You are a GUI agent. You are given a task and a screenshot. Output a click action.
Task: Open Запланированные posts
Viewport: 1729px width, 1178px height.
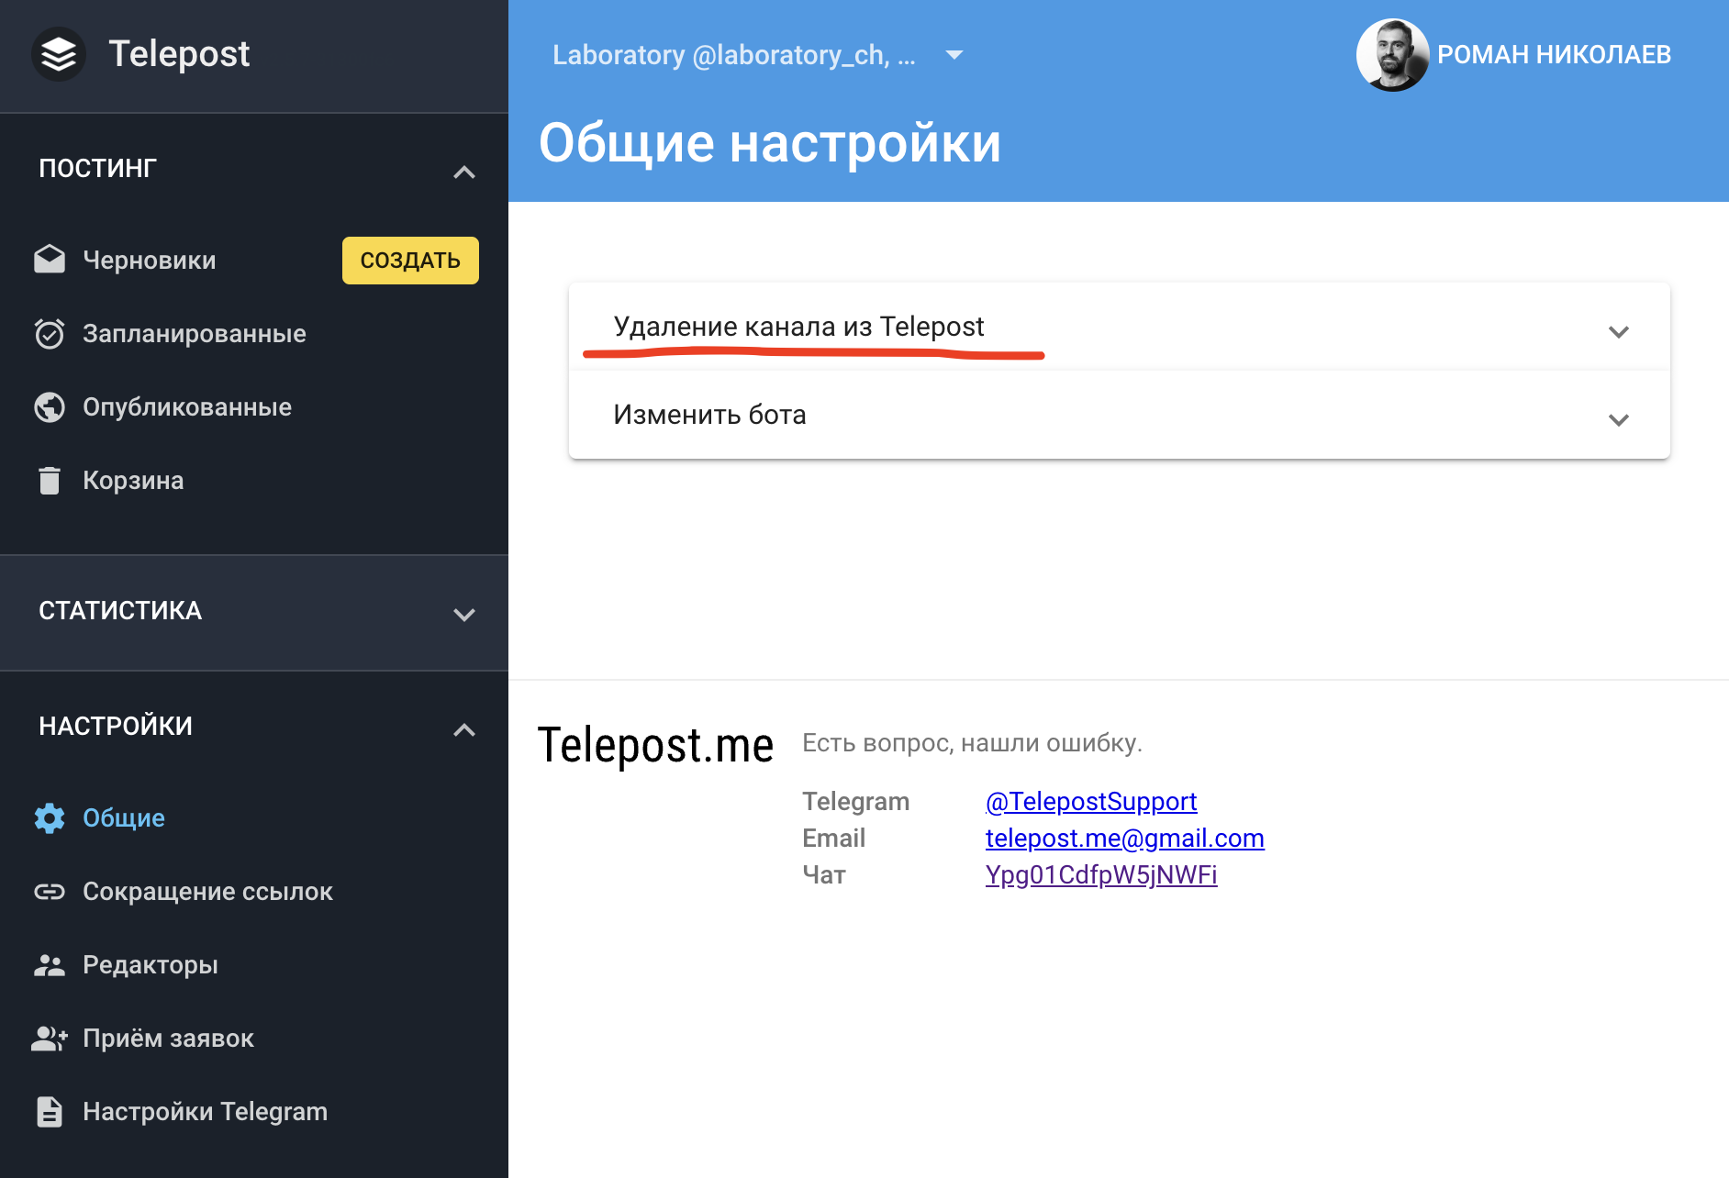pyautogui.click(x=195, y=333)
